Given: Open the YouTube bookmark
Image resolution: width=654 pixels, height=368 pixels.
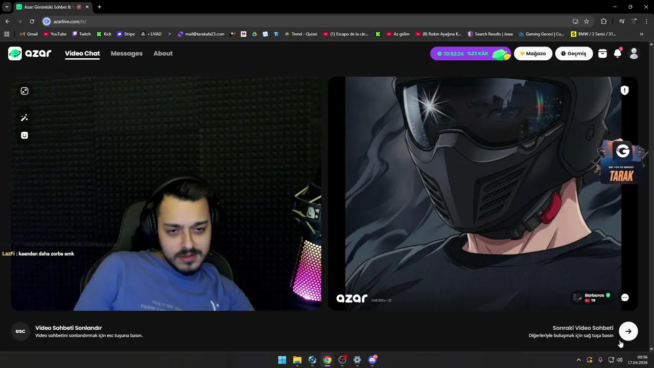Looking at the screenshot, I should click(55, 34).
